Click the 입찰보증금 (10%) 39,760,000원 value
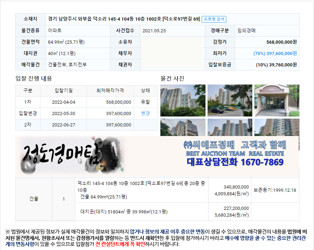The width and height of the screenshot is (314, 250). pyautogui.click(x=276, y=65)
